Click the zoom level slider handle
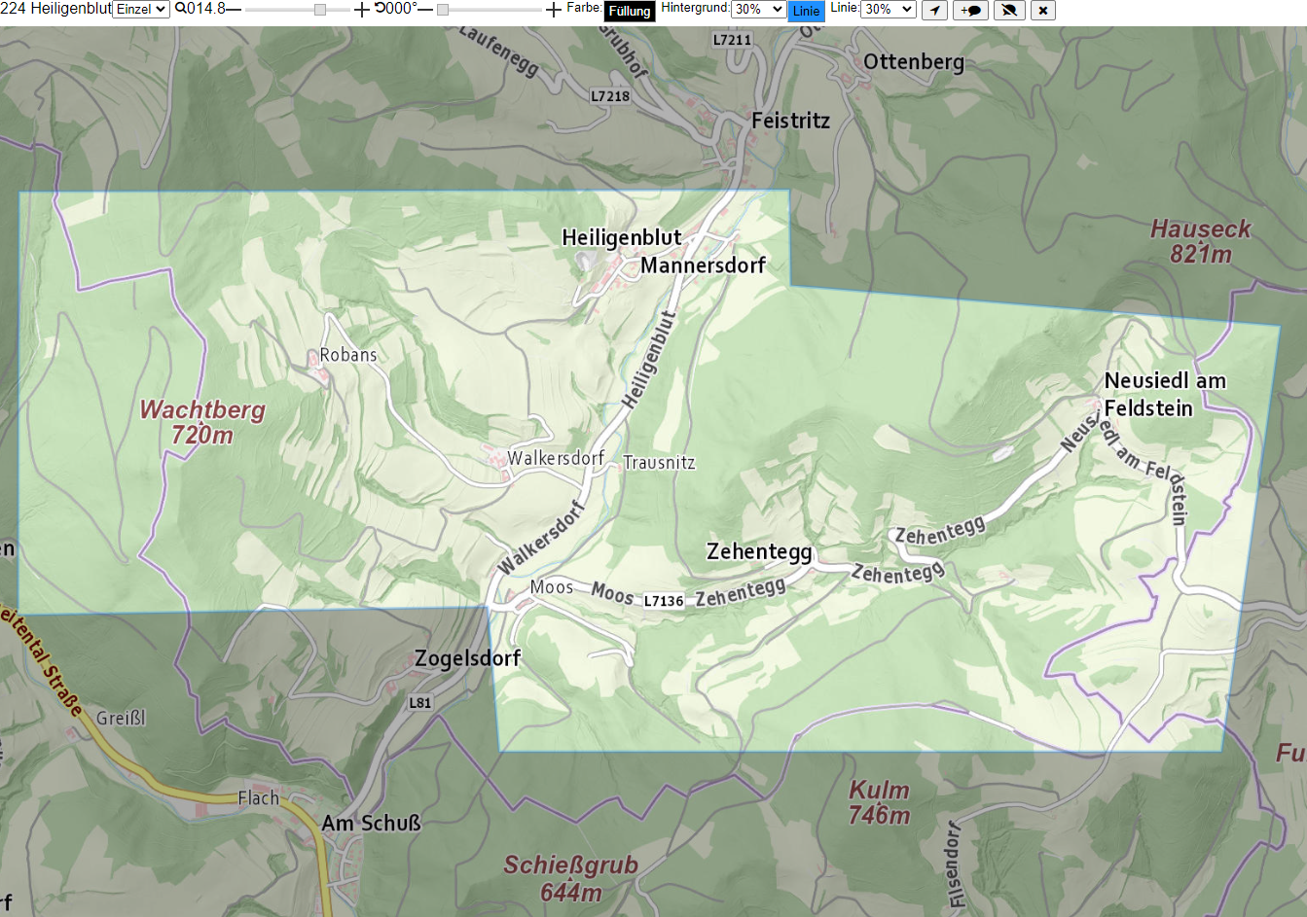 coord(320,10)
